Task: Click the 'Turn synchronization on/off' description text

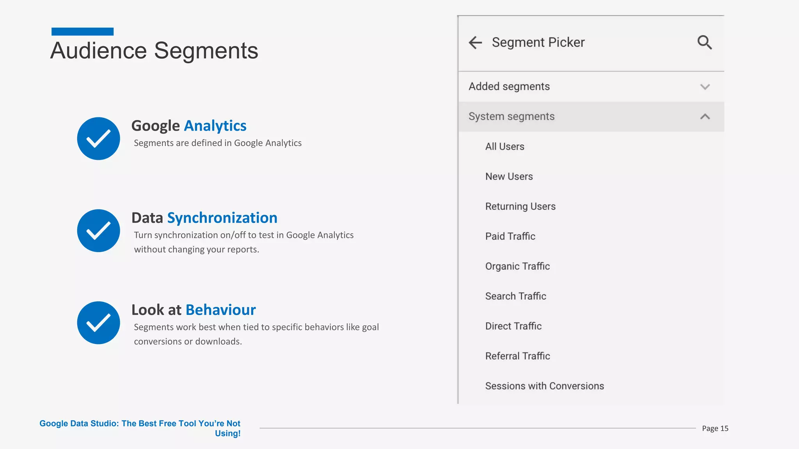Action: 244,242
